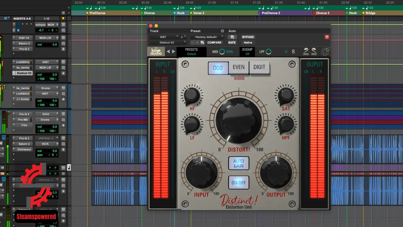This screenshot has height=227, width=403.
Task: Click the plus icon on the Distinct V2 track
Action: (63, 73)
